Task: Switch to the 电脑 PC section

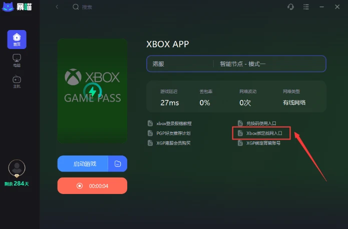Action: (17, 60)
